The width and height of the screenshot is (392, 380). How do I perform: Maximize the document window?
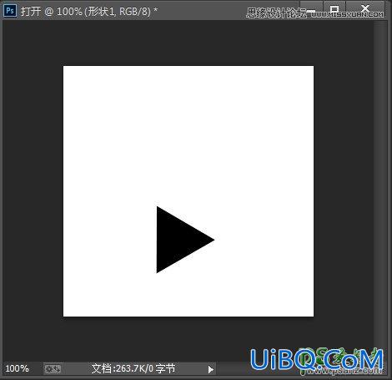(x=334, y=9)
